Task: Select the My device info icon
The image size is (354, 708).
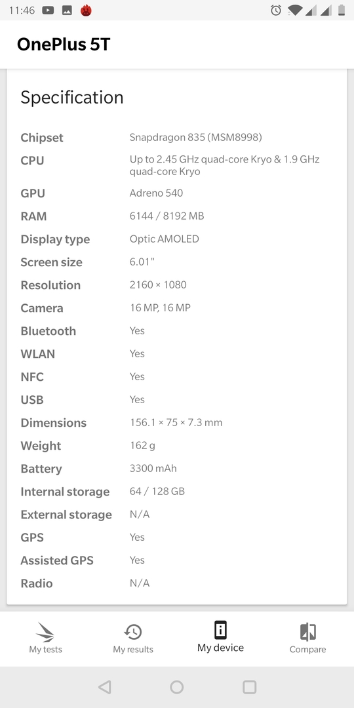Action: pos(220,630)
